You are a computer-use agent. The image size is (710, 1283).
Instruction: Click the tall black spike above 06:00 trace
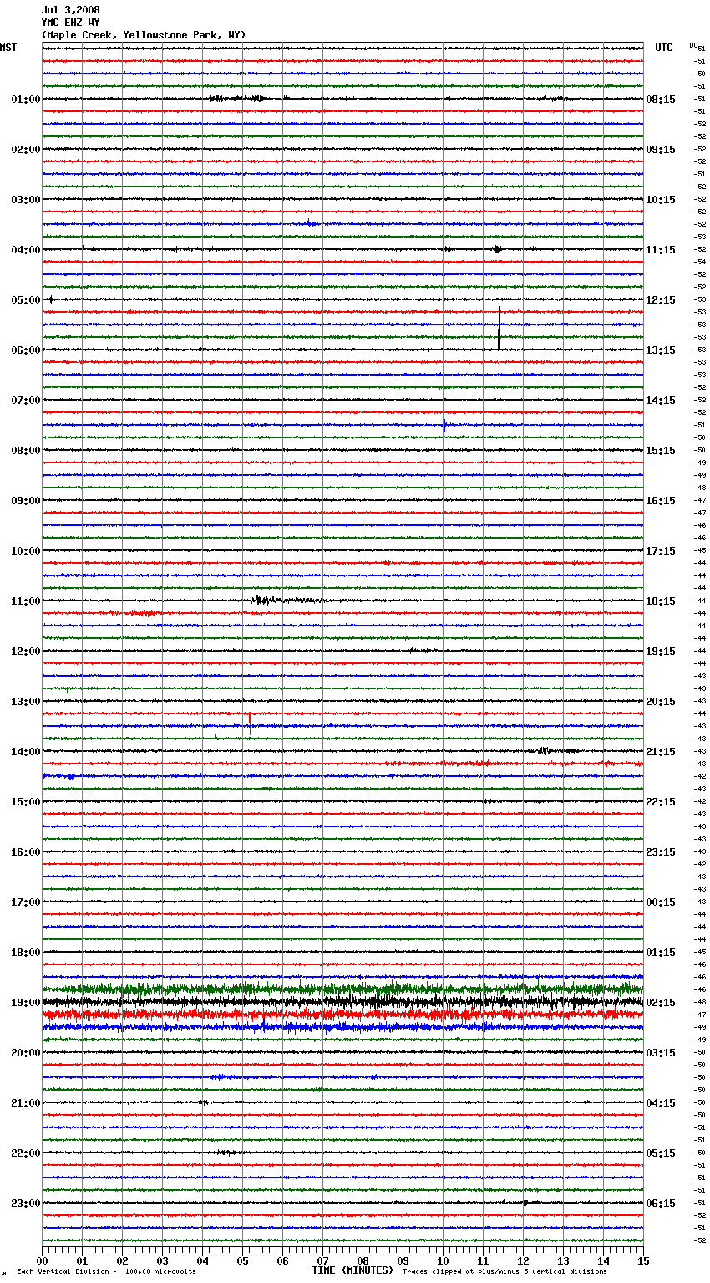pyautogui.click(x=499, y=329)
